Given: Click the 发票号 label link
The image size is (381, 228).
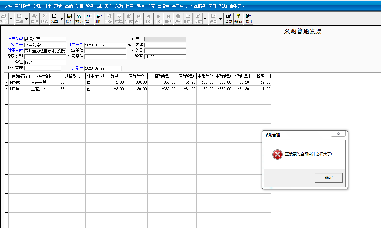Looking at the screenshot, I should click(x=17, y=45).
